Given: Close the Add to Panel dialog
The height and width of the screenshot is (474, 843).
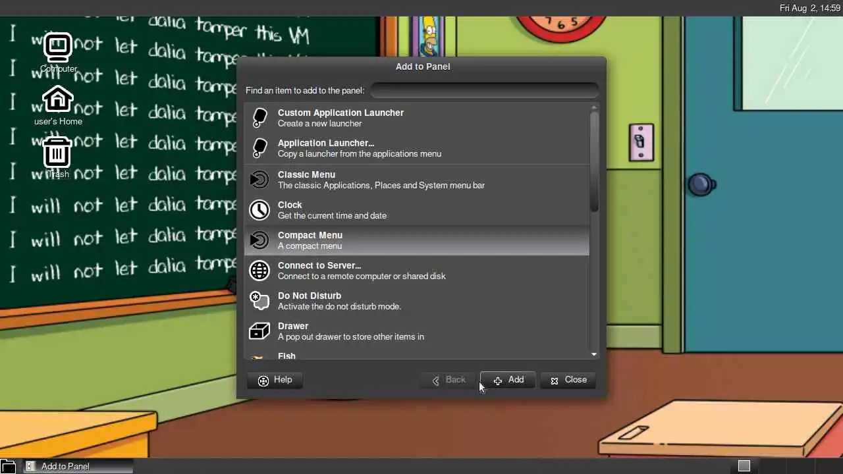Looking at the screenshot, I should (568, 380).
